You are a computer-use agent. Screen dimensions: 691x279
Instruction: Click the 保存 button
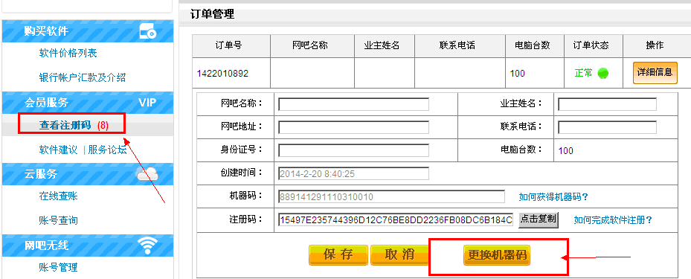[x=338, y=254]
